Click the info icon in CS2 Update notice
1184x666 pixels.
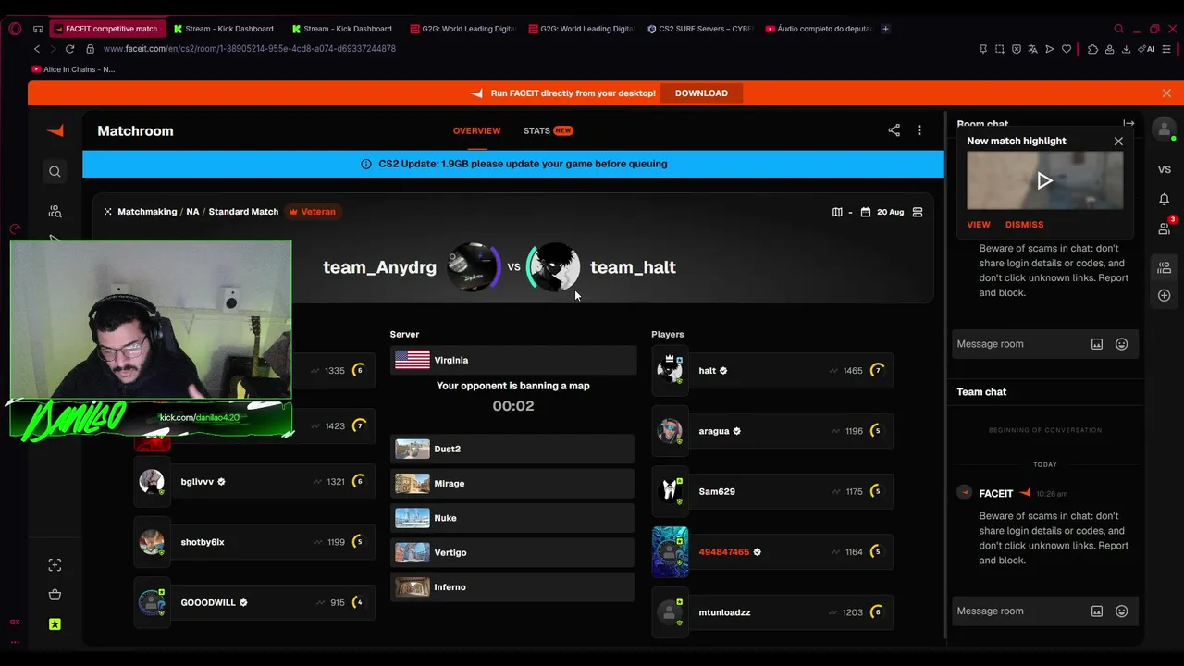coord(366,164)
